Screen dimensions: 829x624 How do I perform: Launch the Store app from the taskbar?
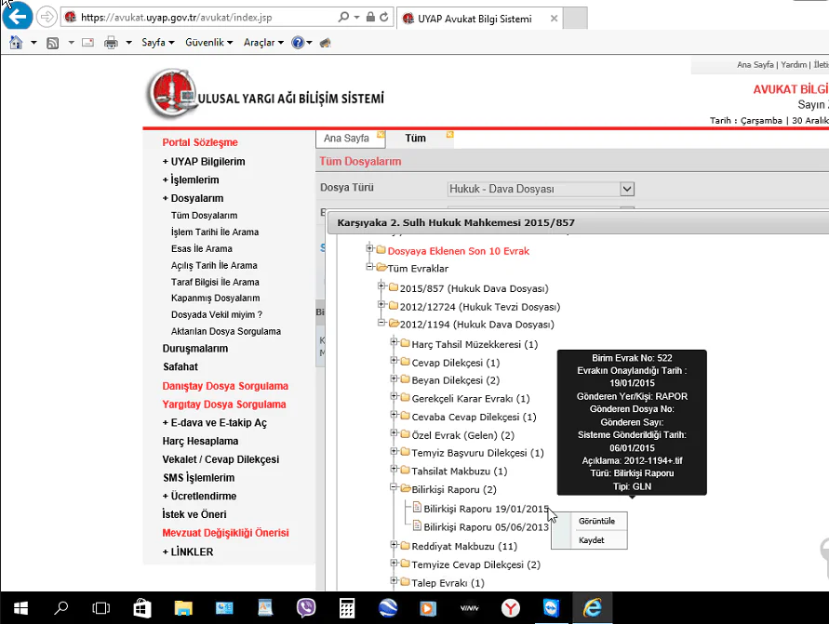tap(141, 608)
